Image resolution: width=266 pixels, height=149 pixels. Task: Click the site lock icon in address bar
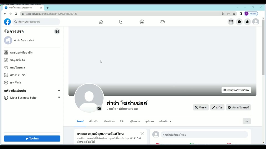pyautogui.click(x=23, y=14)
